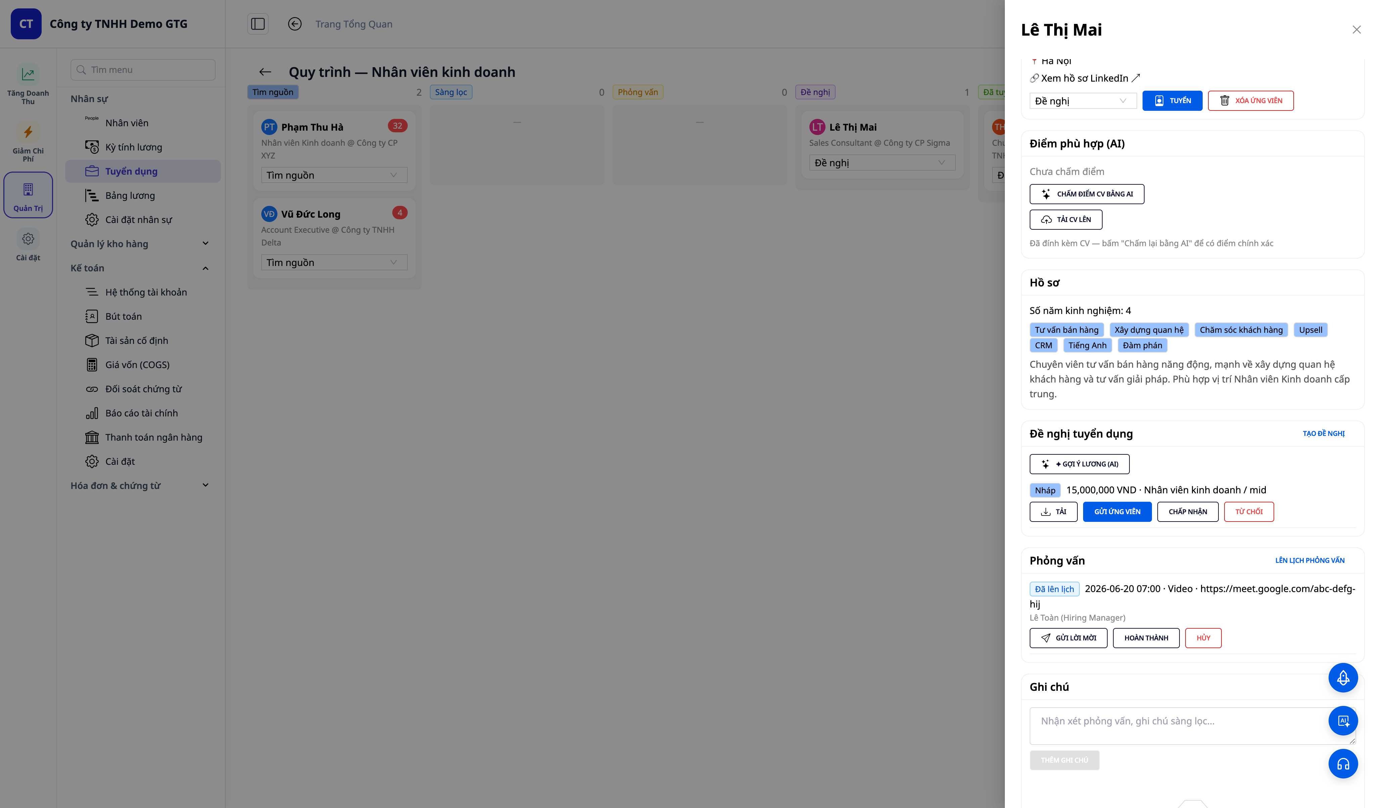Viewport: 1381px width, 808px height.
Task: Click CHẤM ĐIỂM CV BẰNG AI button
Action: coord(1087,194)
